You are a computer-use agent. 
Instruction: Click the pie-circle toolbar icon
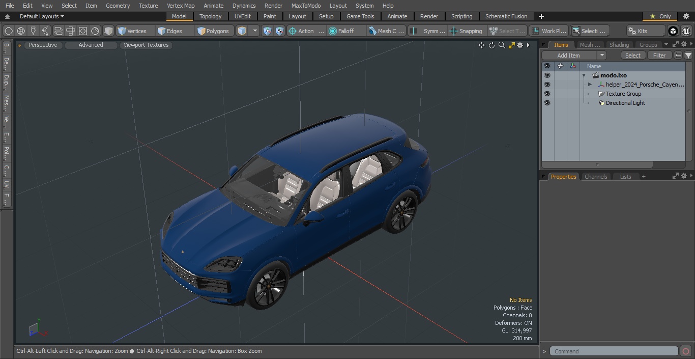click(x=95, y=31)
